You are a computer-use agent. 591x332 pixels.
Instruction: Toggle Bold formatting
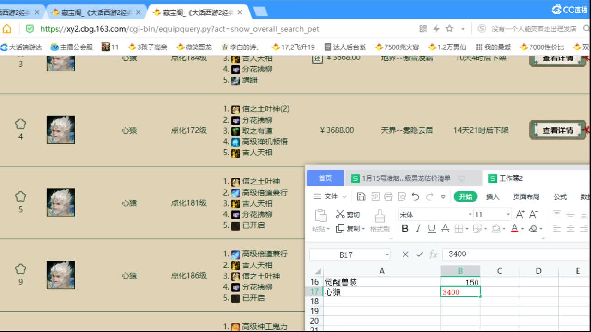405,228
